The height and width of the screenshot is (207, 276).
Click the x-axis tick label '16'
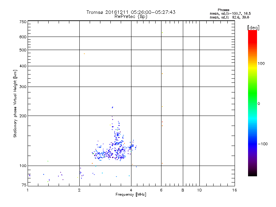(x=235, y=190)
